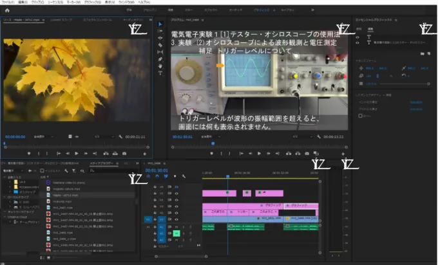Select the Type tool

[x=160, y=73]
